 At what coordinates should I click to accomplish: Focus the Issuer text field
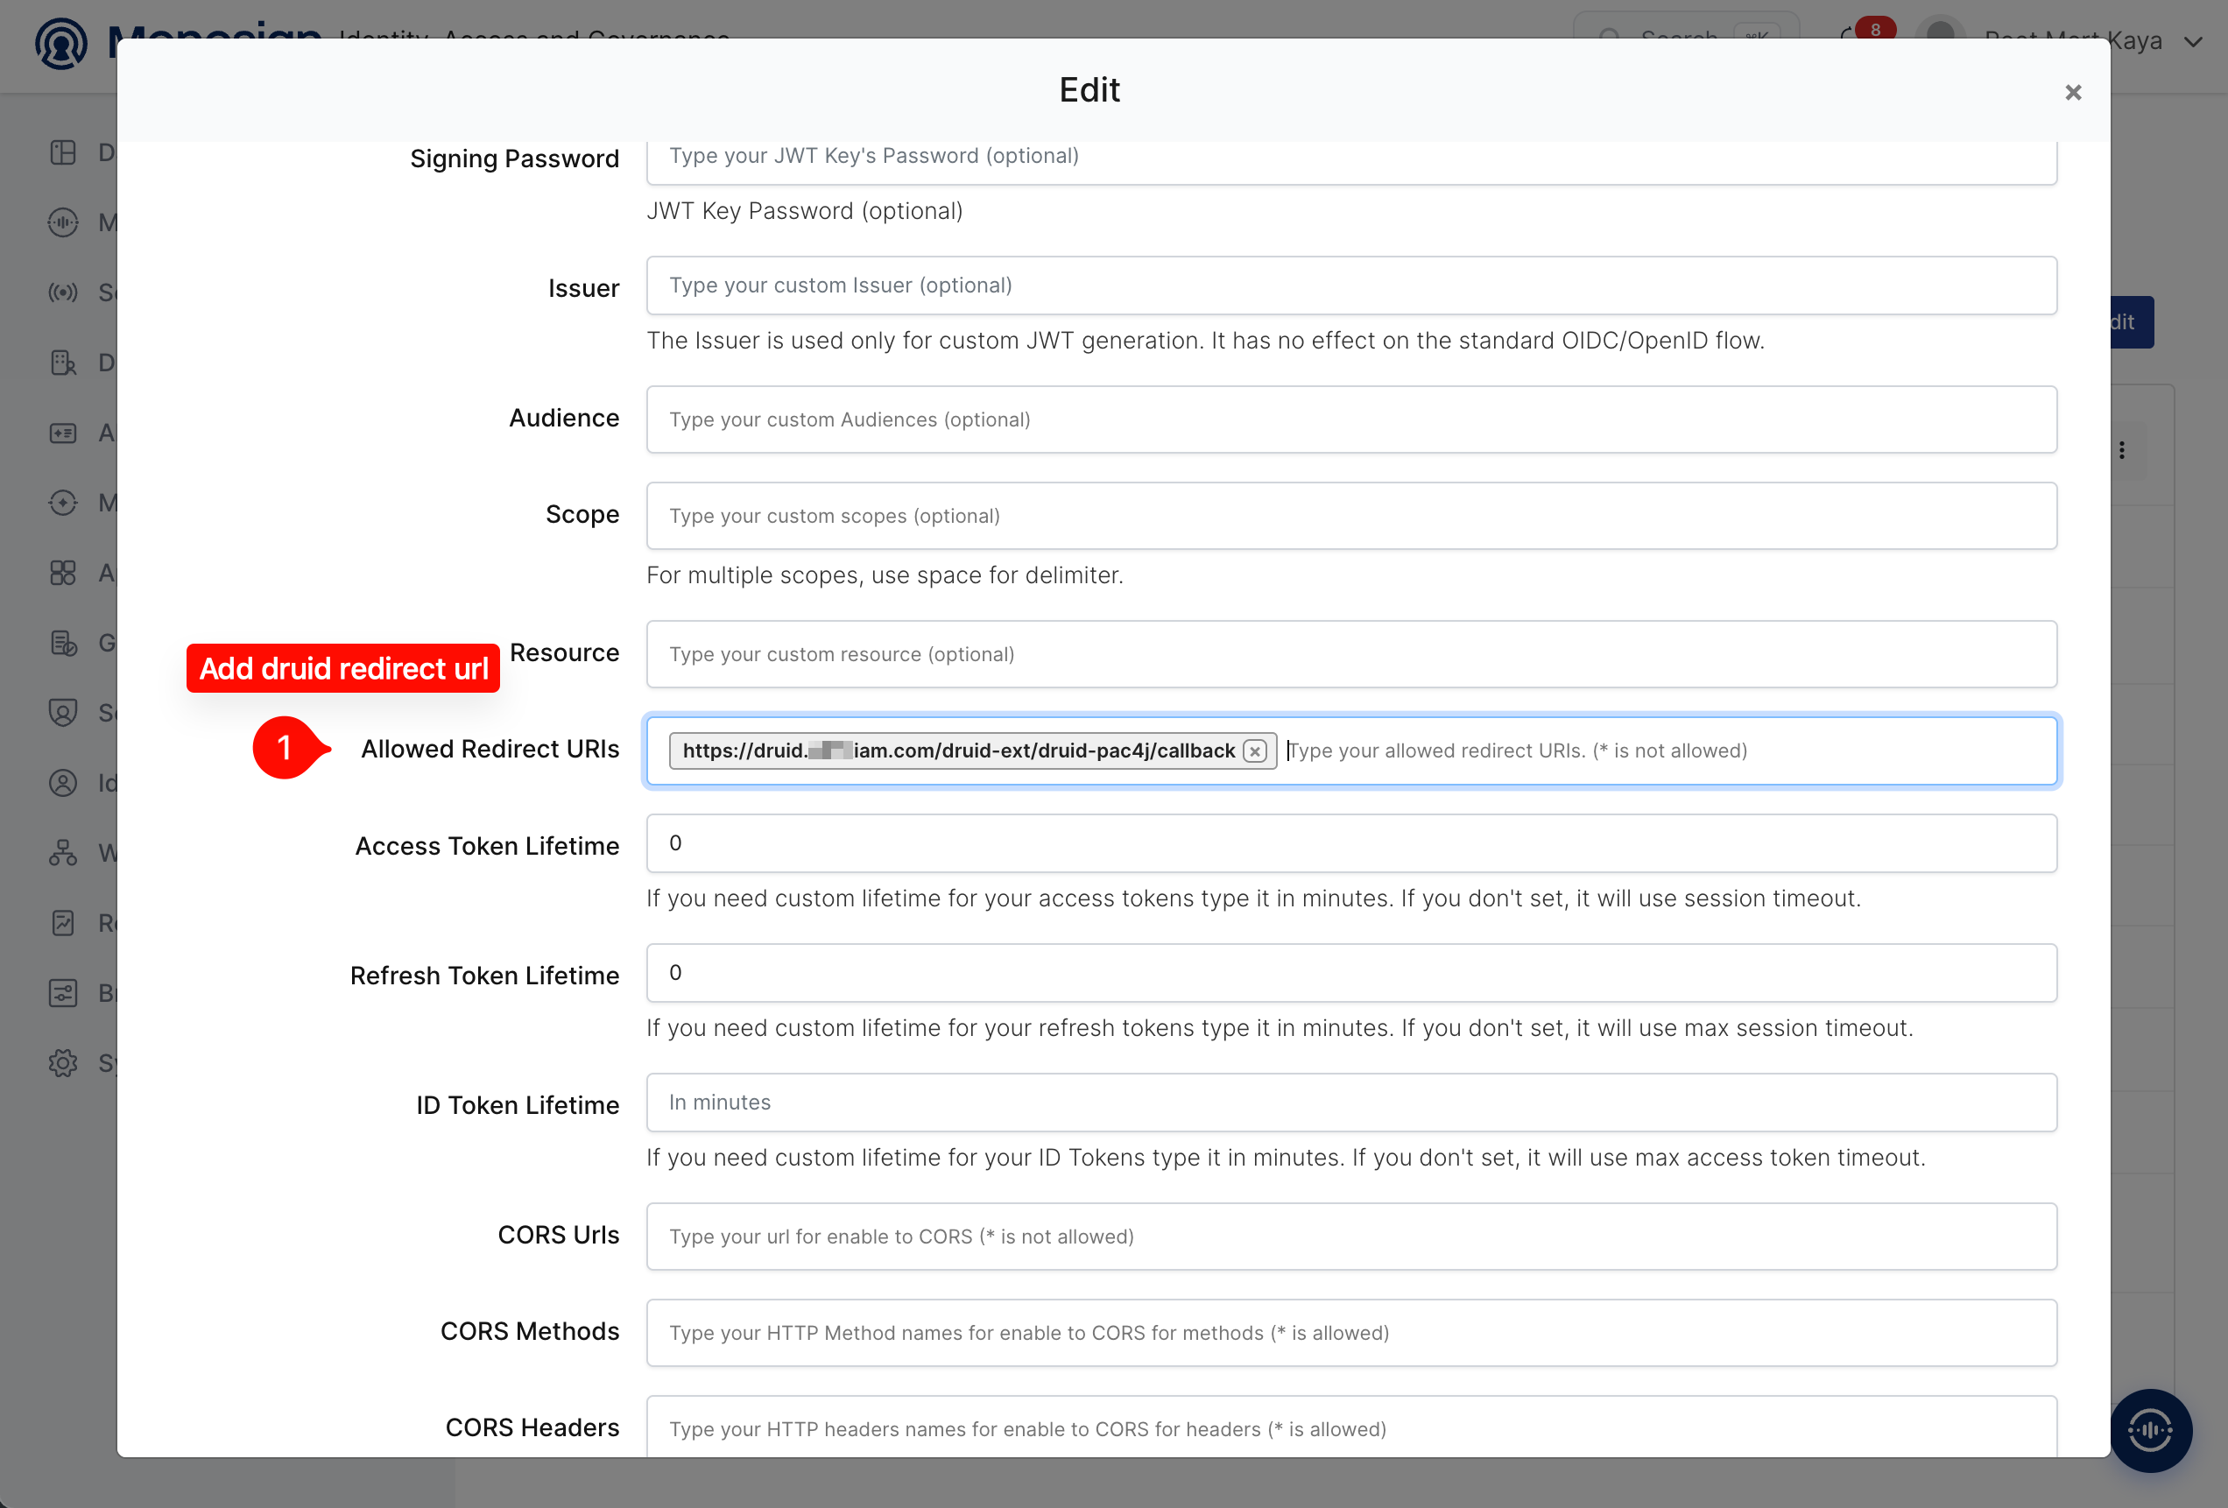point(1350,285)
